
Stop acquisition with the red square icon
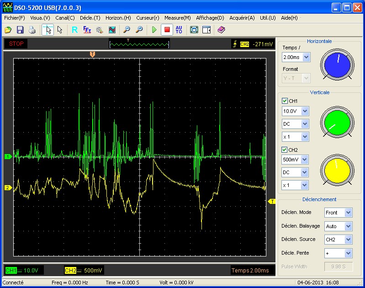coord(167,30)
